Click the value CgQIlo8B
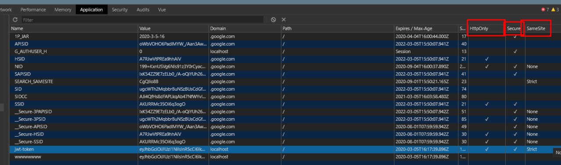 click(149, 81)
